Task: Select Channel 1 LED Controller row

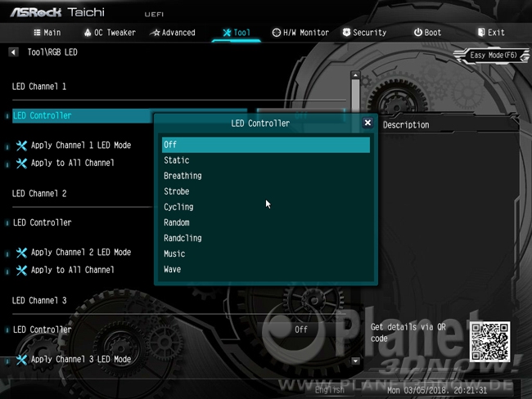Action: [x=81, y=115]
